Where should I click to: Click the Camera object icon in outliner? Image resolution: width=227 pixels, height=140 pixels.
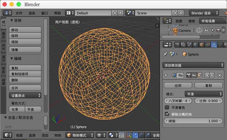click(x=175, y=30)
